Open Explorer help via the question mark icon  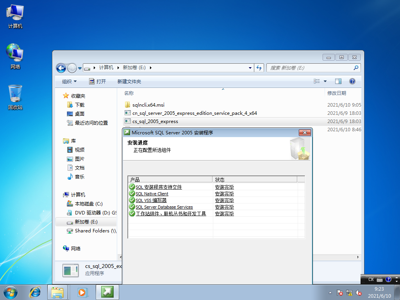[x=352, y=81]
